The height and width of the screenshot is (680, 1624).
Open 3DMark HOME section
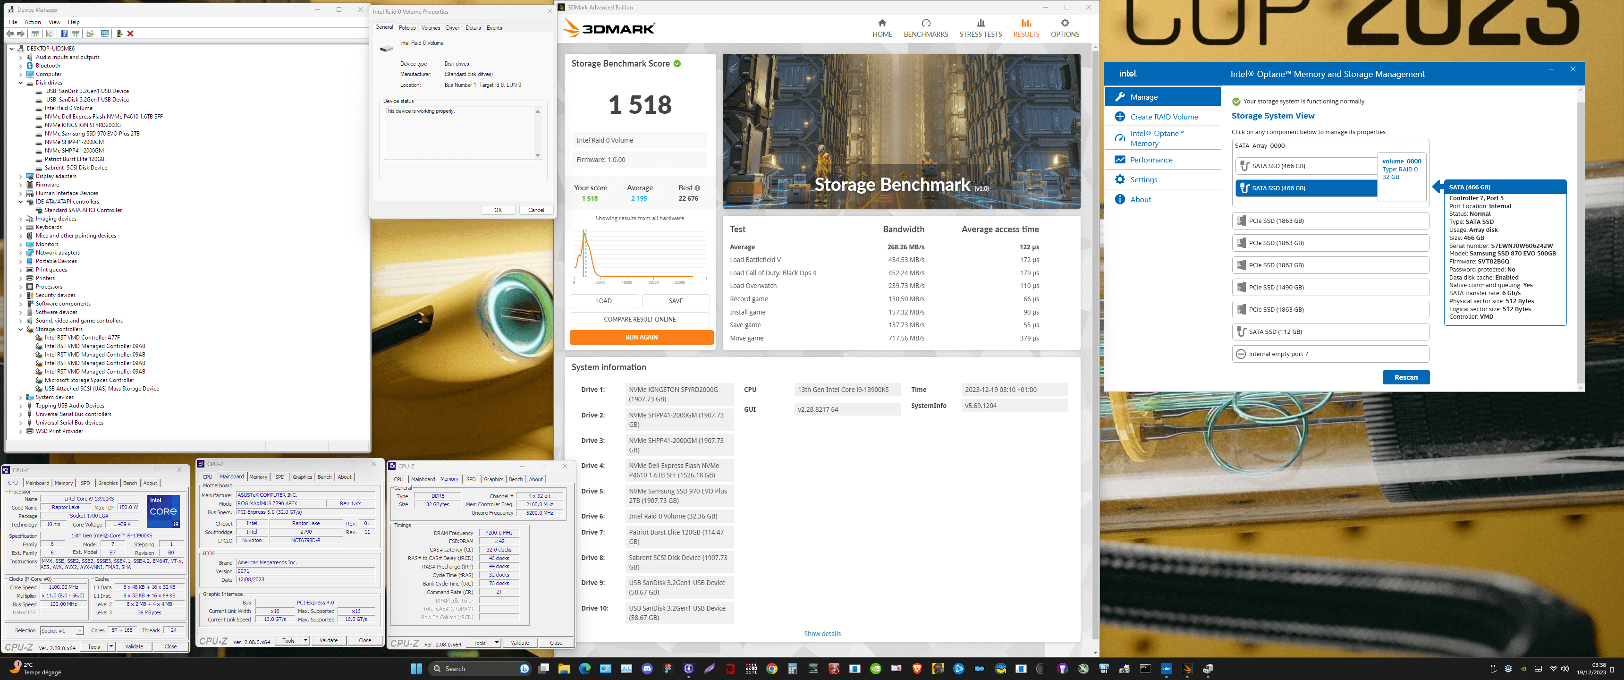pos(882,28)
